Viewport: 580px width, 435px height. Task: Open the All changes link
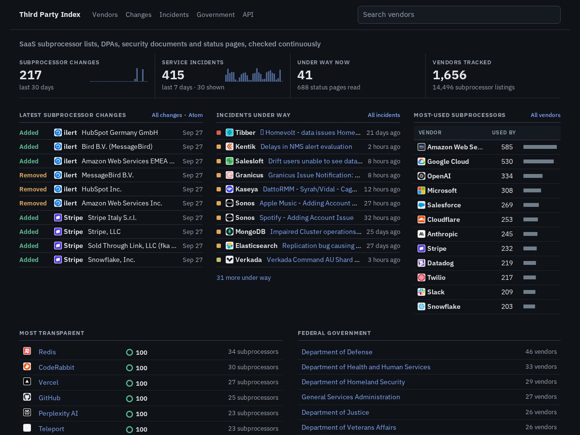tap(167, 115)
